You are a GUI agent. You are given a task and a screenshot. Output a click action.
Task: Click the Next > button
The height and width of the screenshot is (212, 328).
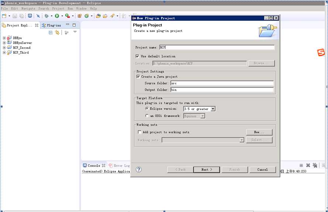coord(207,170)
